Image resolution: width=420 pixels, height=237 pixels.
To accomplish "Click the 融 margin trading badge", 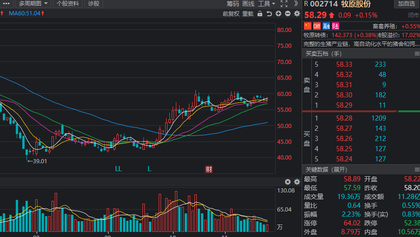I will (x=326, y=26).
